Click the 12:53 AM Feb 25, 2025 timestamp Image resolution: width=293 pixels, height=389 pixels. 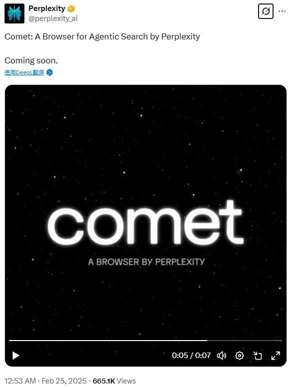pyautogui.click(x=45, y=381)
